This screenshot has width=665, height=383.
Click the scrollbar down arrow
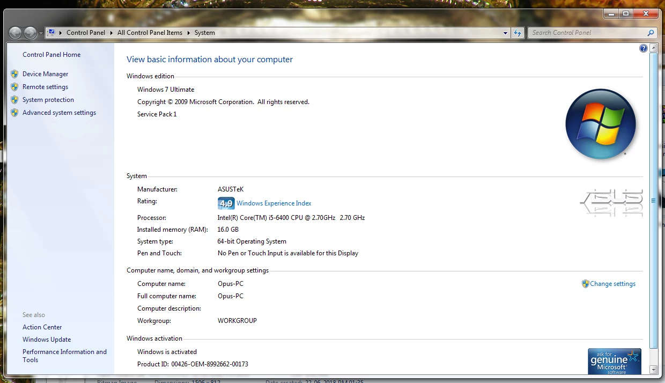tap(653, 370)
